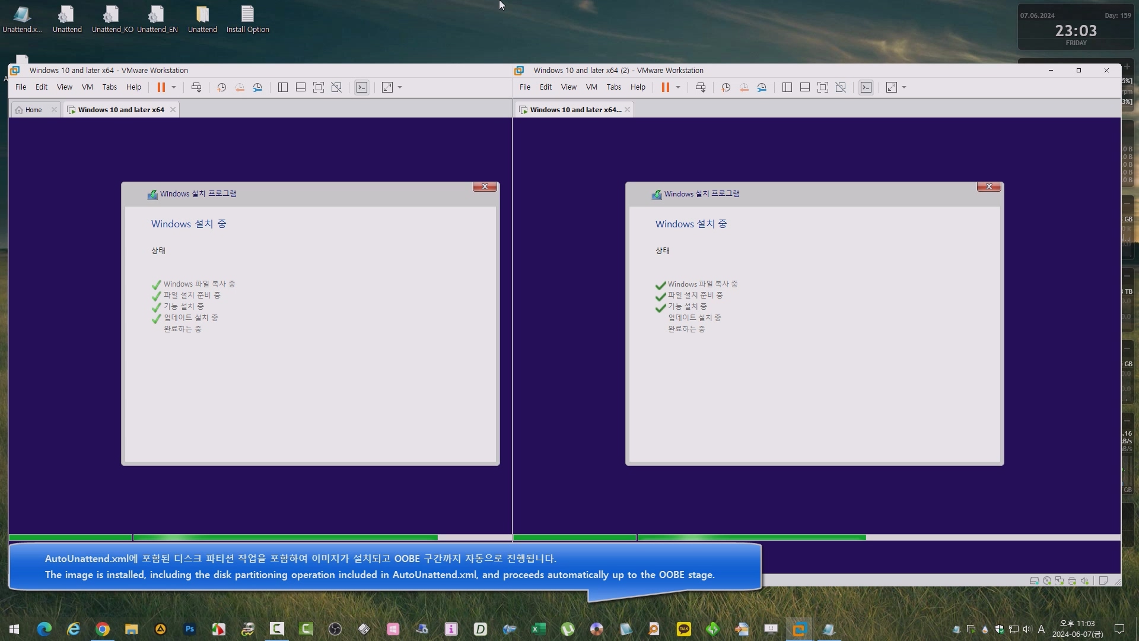
Task: Toggle library sidebar in right VMware (2) window
Action: [787, 87]
